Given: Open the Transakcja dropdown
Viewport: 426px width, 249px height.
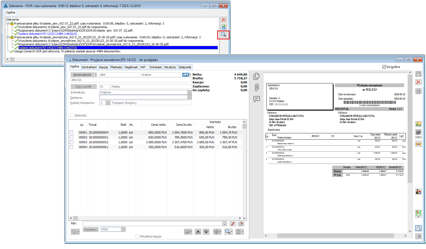Looking at the screenshot, I should (x=189, y=92).
